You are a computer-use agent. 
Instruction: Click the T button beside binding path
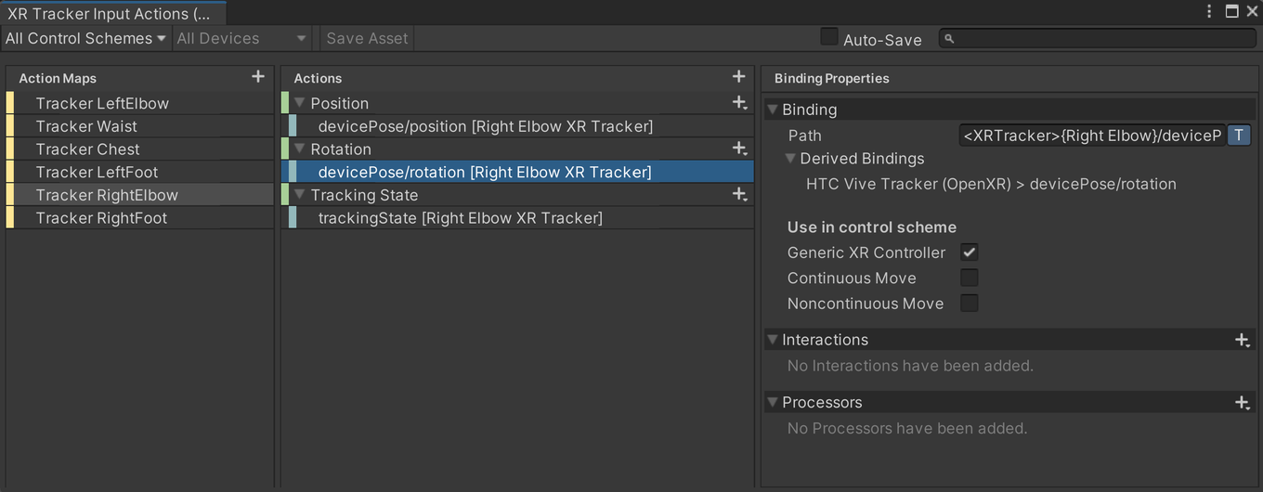click(x=1239, y=136)
